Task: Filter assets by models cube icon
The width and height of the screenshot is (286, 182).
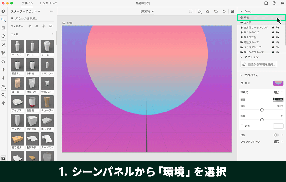Action: point(30,26)
